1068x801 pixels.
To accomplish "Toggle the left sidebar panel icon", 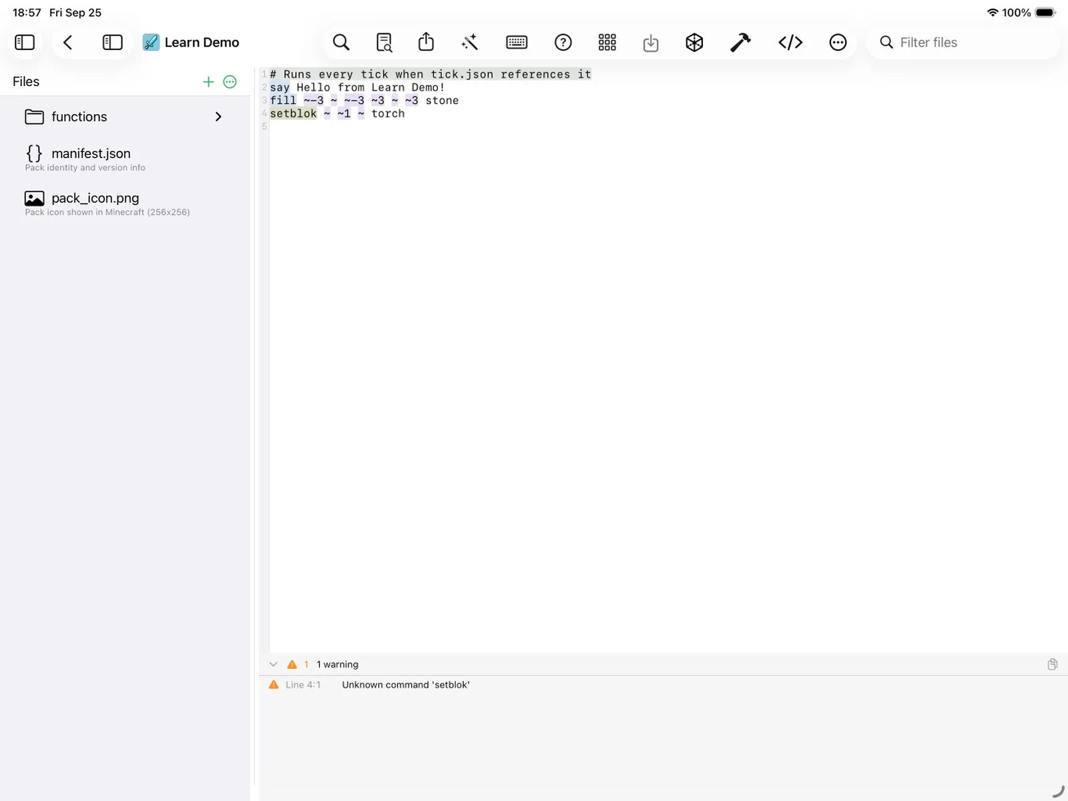I will pyautogui.click(x=25, y=43).
